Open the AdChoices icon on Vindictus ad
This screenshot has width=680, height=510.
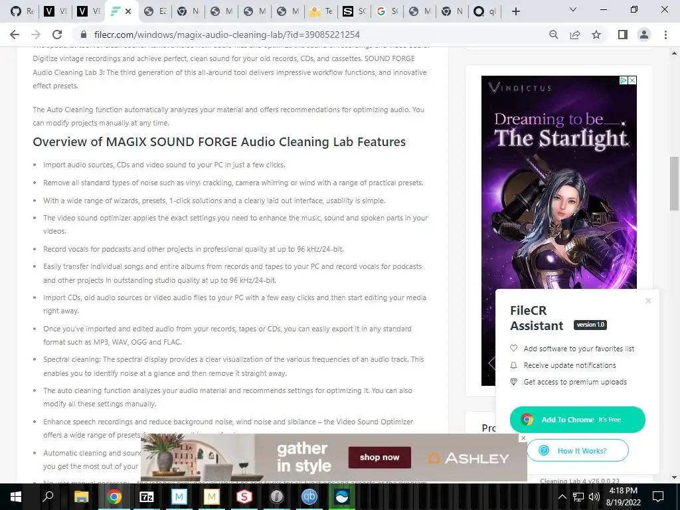(x=624, y=80)
